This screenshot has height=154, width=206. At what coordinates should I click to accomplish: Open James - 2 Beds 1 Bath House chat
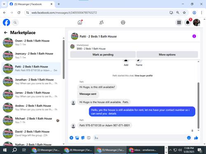coord(31,94)
